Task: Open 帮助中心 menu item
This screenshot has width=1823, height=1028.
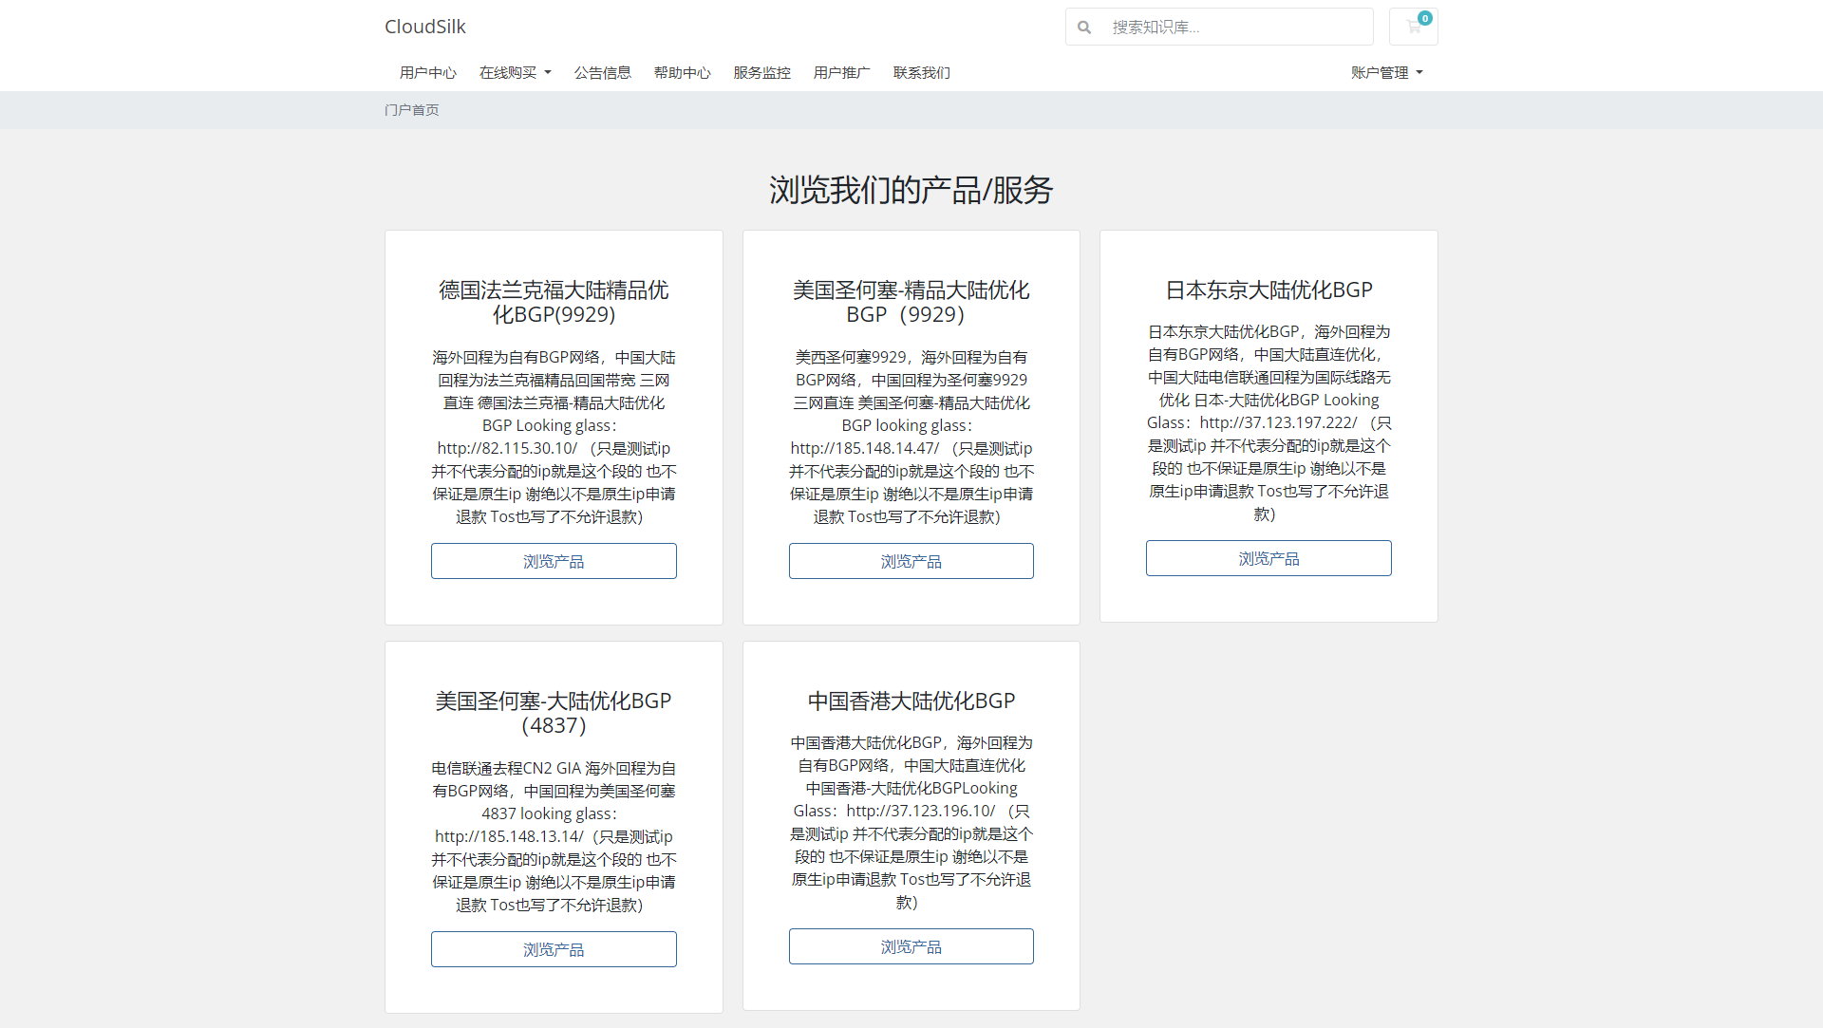Action: 683,72
